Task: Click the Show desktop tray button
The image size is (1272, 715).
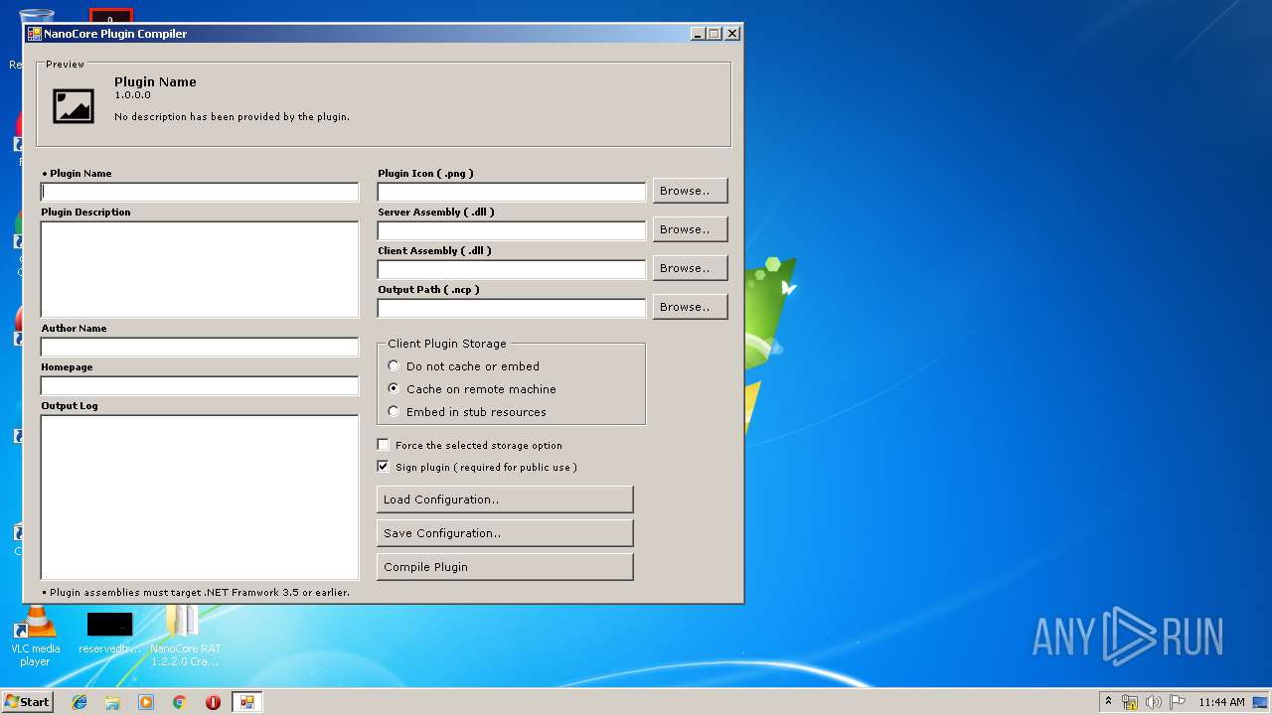Action: coord(1261,702)
